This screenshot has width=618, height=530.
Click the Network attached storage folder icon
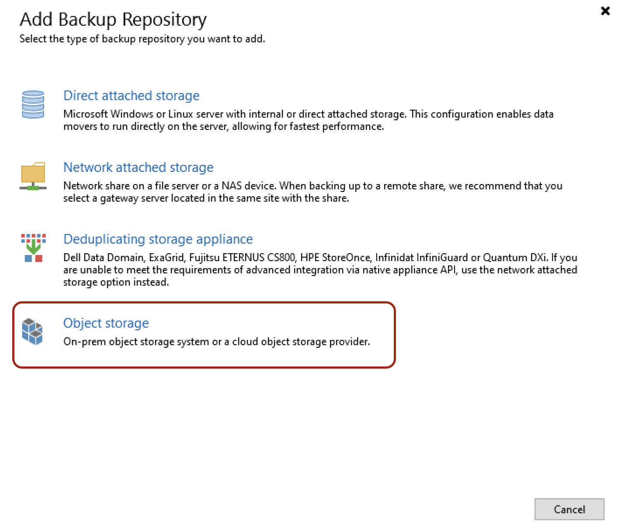[x=33, y=176]
